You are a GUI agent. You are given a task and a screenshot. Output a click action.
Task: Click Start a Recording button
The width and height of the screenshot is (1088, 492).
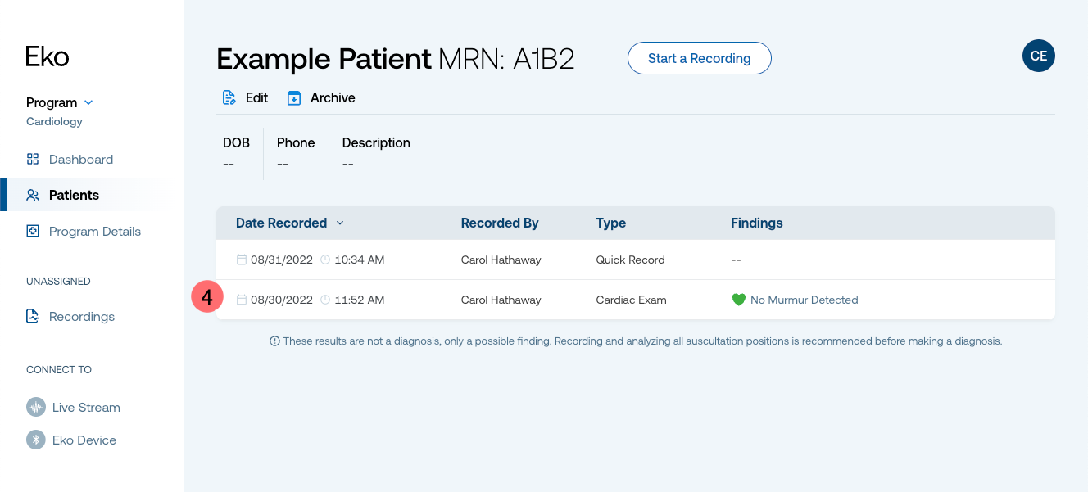click(x=700, y=58)
